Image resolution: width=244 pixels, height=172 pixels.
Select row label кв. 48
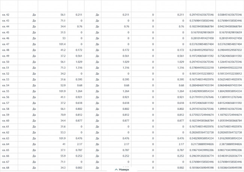(x=6, y=50)
